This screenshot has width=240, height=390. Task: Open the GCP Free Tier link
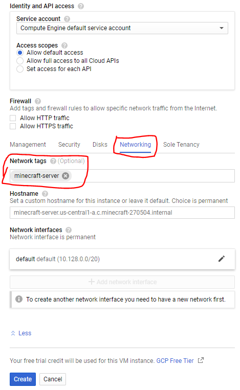(175, 361)
